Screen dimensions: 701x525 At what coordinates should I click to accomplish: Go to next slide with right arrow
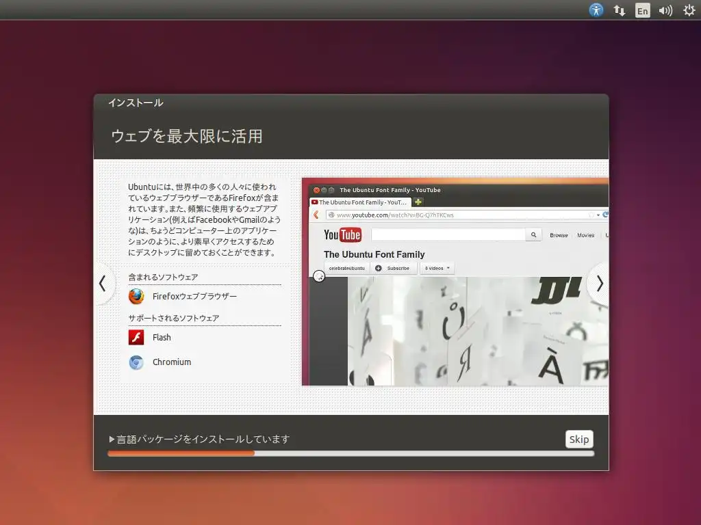coord(600,284)
